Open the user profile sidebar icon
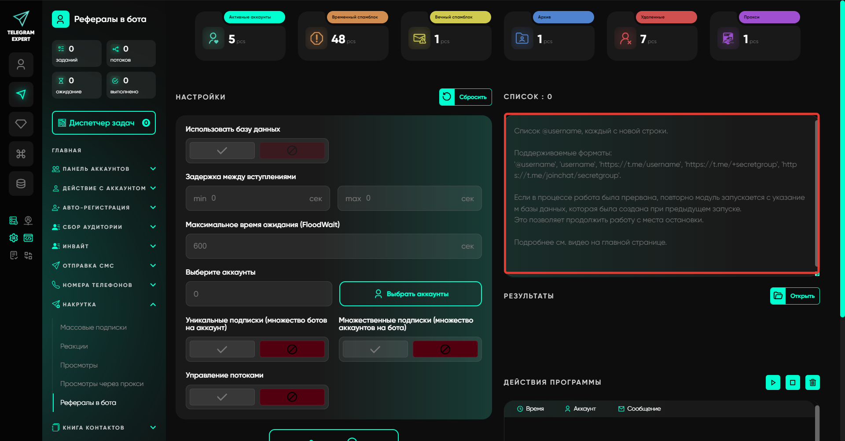Screen dimensions: 845x441 (21, 65)
